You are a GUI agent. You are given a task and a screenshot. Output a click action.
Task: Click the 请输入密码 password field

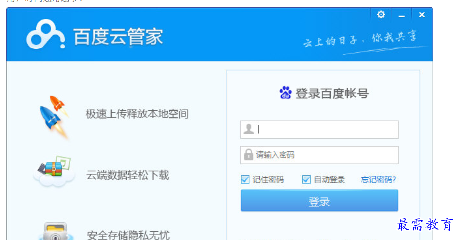point(319,155)
